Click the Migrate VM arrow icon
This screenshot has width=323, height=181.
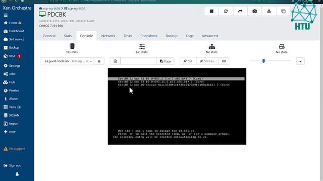coord(240,11)
